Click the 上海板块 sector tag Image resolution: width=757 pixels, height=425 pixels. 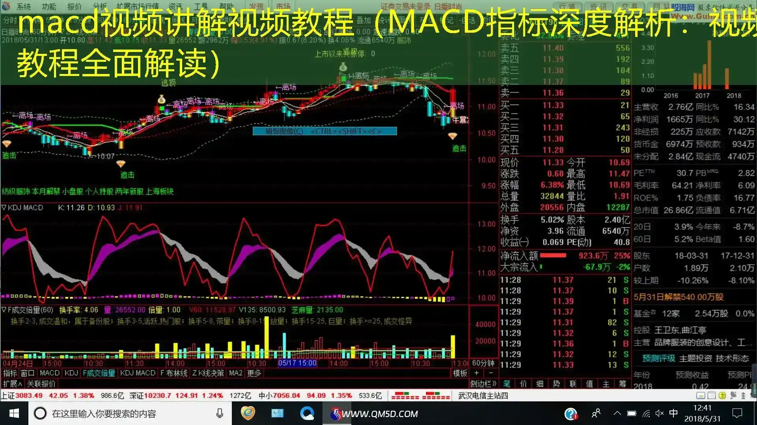160,191
